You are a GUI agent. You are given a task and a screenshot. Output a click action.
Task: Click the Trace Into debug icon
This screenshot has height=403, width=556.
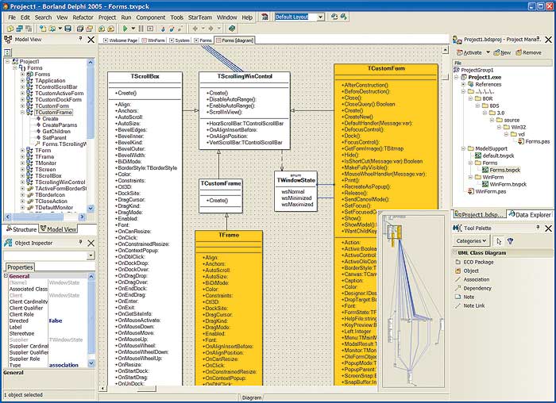163,29
